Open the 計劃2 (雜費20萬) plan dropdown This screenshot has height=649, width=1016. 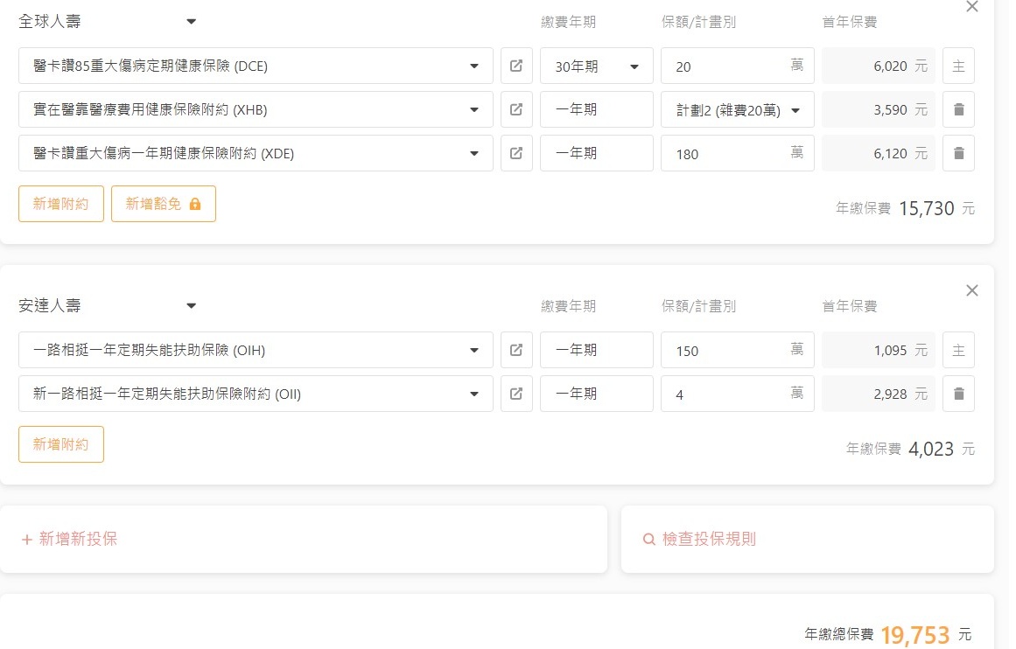795,110
